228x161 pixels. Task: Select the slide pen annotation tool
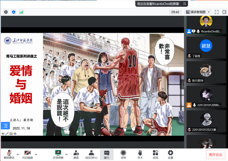point(7,134)
